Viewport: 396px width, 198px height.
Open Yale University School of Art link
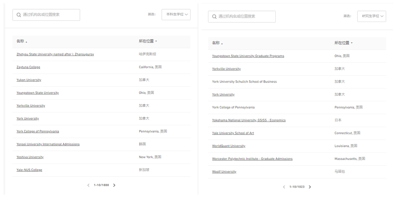[233, 133]
